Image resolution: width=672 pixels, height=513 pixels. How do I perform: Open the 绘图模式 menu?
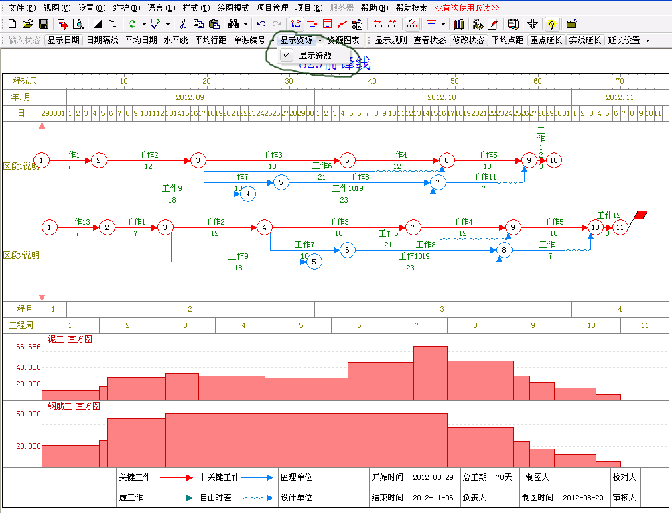coord(234,8)
